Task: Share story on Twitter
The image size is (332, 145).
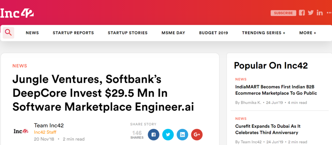Action: click(x=168, y=134)
